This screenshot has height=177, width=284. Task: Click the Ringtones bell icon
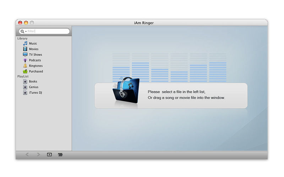(25, 66)
